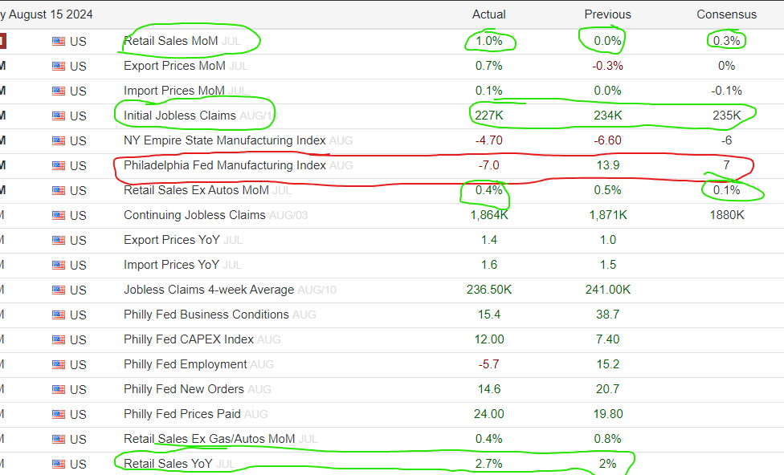Click the -0.3% previous value for Export Prices MoM
784x475 pixels.
click(x=608, y=66)
